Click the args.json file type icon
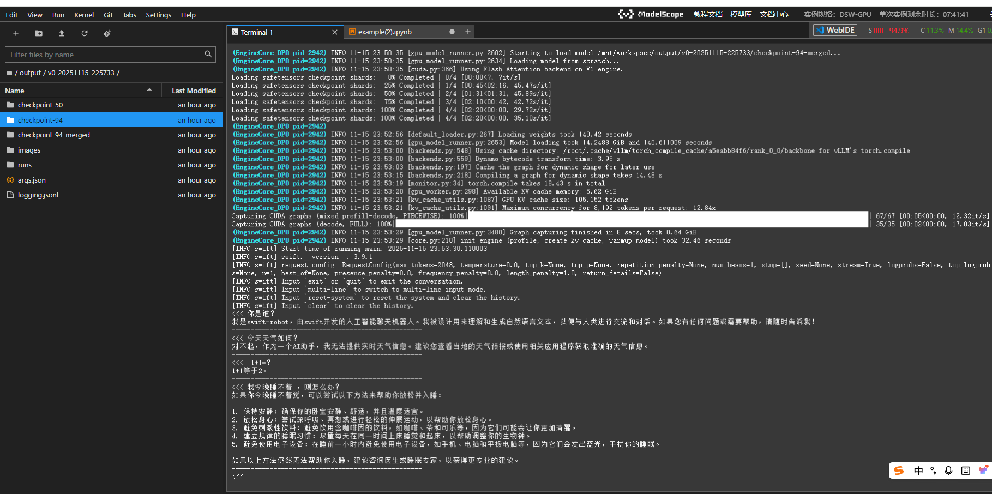The image size is (992, 494). point(10,180)
